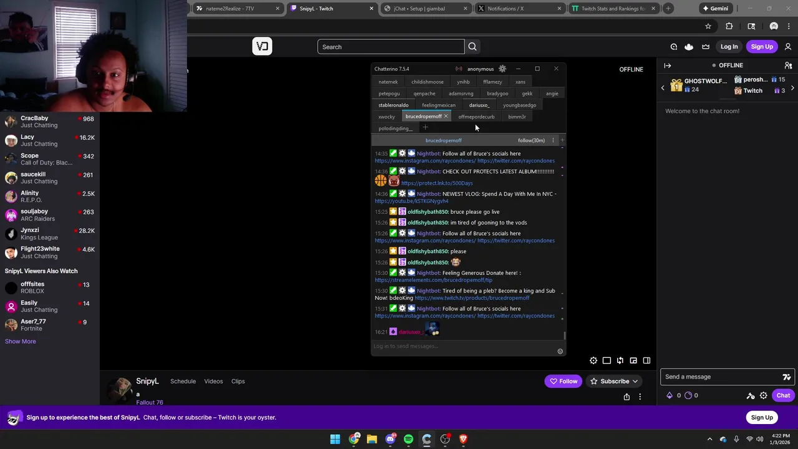The image size is (798, 449).
Task: Open the streamelements tip link
Action: 433,280
